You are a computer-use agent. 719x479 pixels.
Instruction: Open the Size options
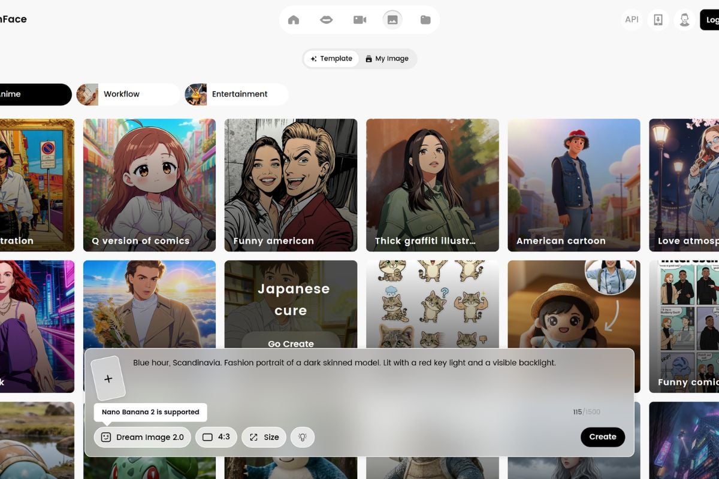point(264,437)
